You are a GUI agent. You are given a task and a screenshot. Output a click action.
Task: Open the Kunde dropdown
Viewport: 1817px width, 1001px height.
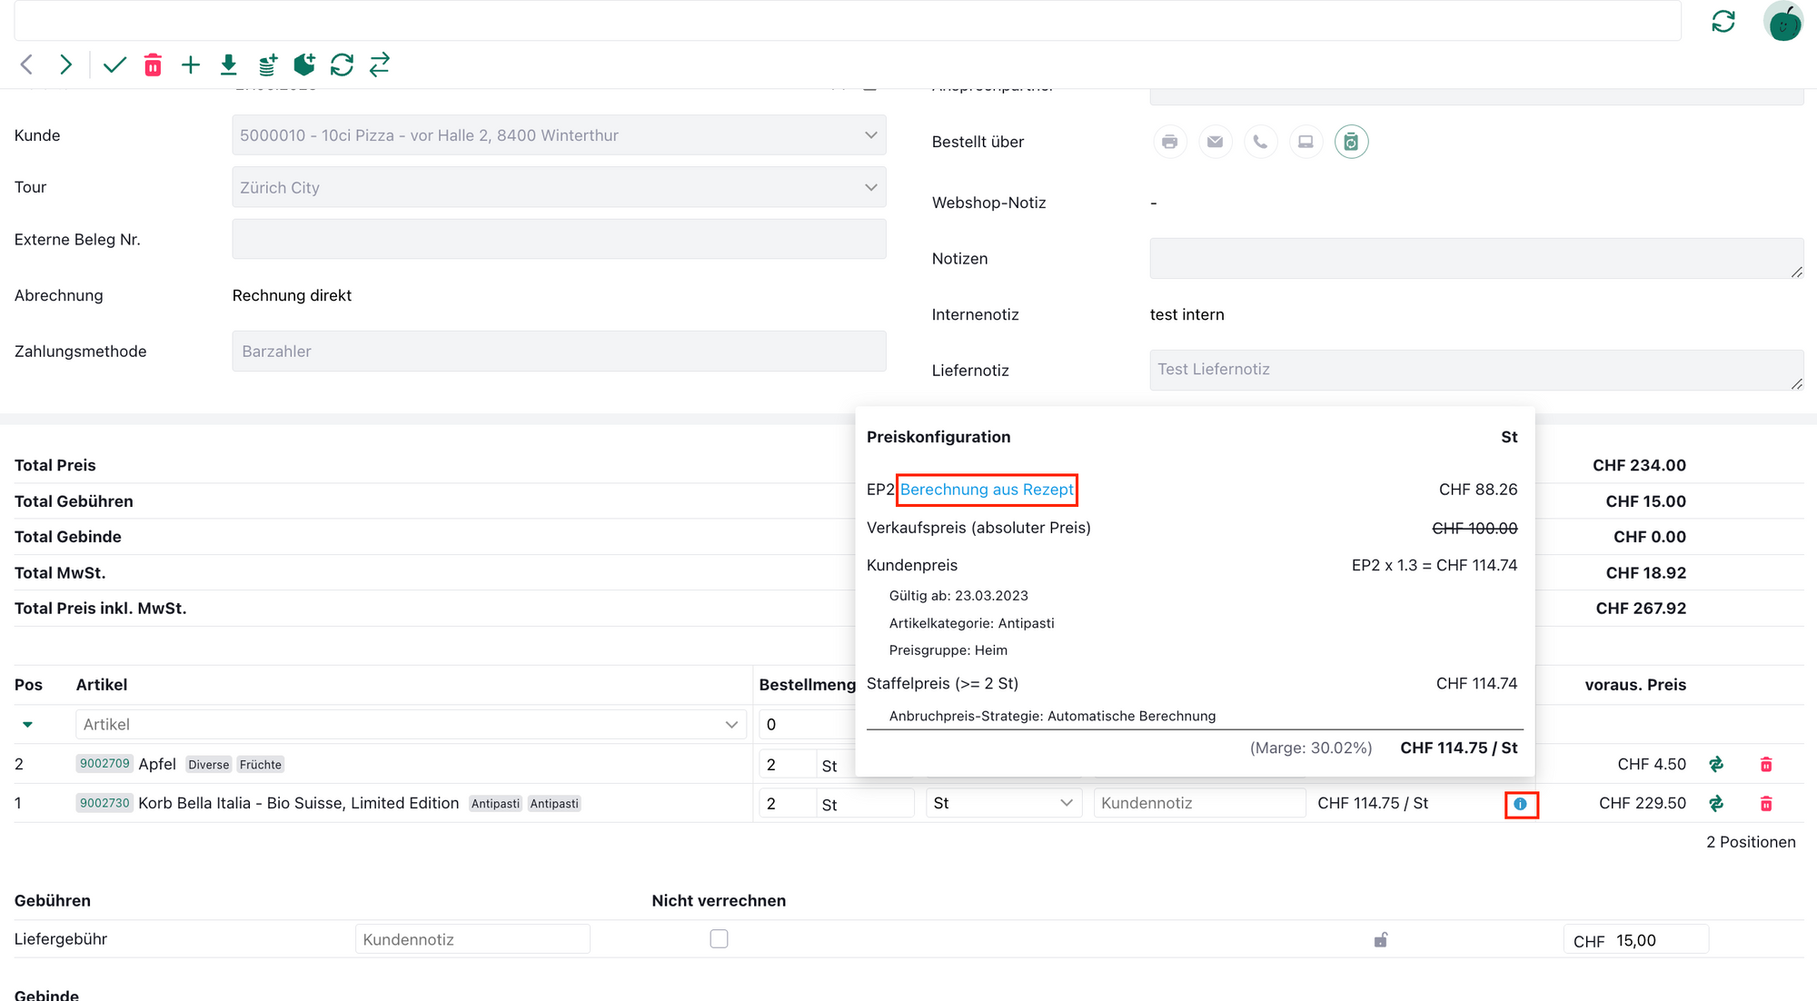559,135
